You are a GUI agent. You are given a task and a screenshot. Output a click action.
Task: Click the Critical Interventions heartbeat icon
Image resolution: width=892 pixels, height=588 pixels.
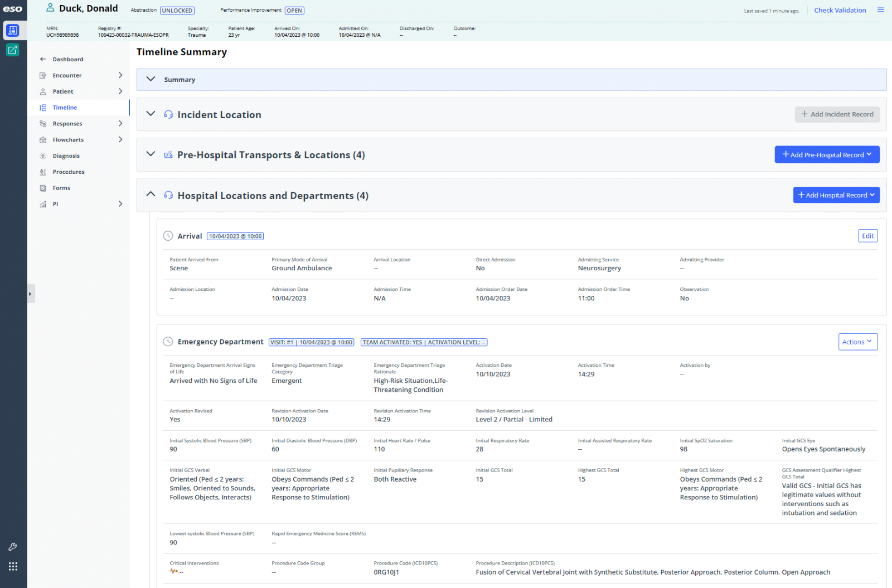pos(173,571)
